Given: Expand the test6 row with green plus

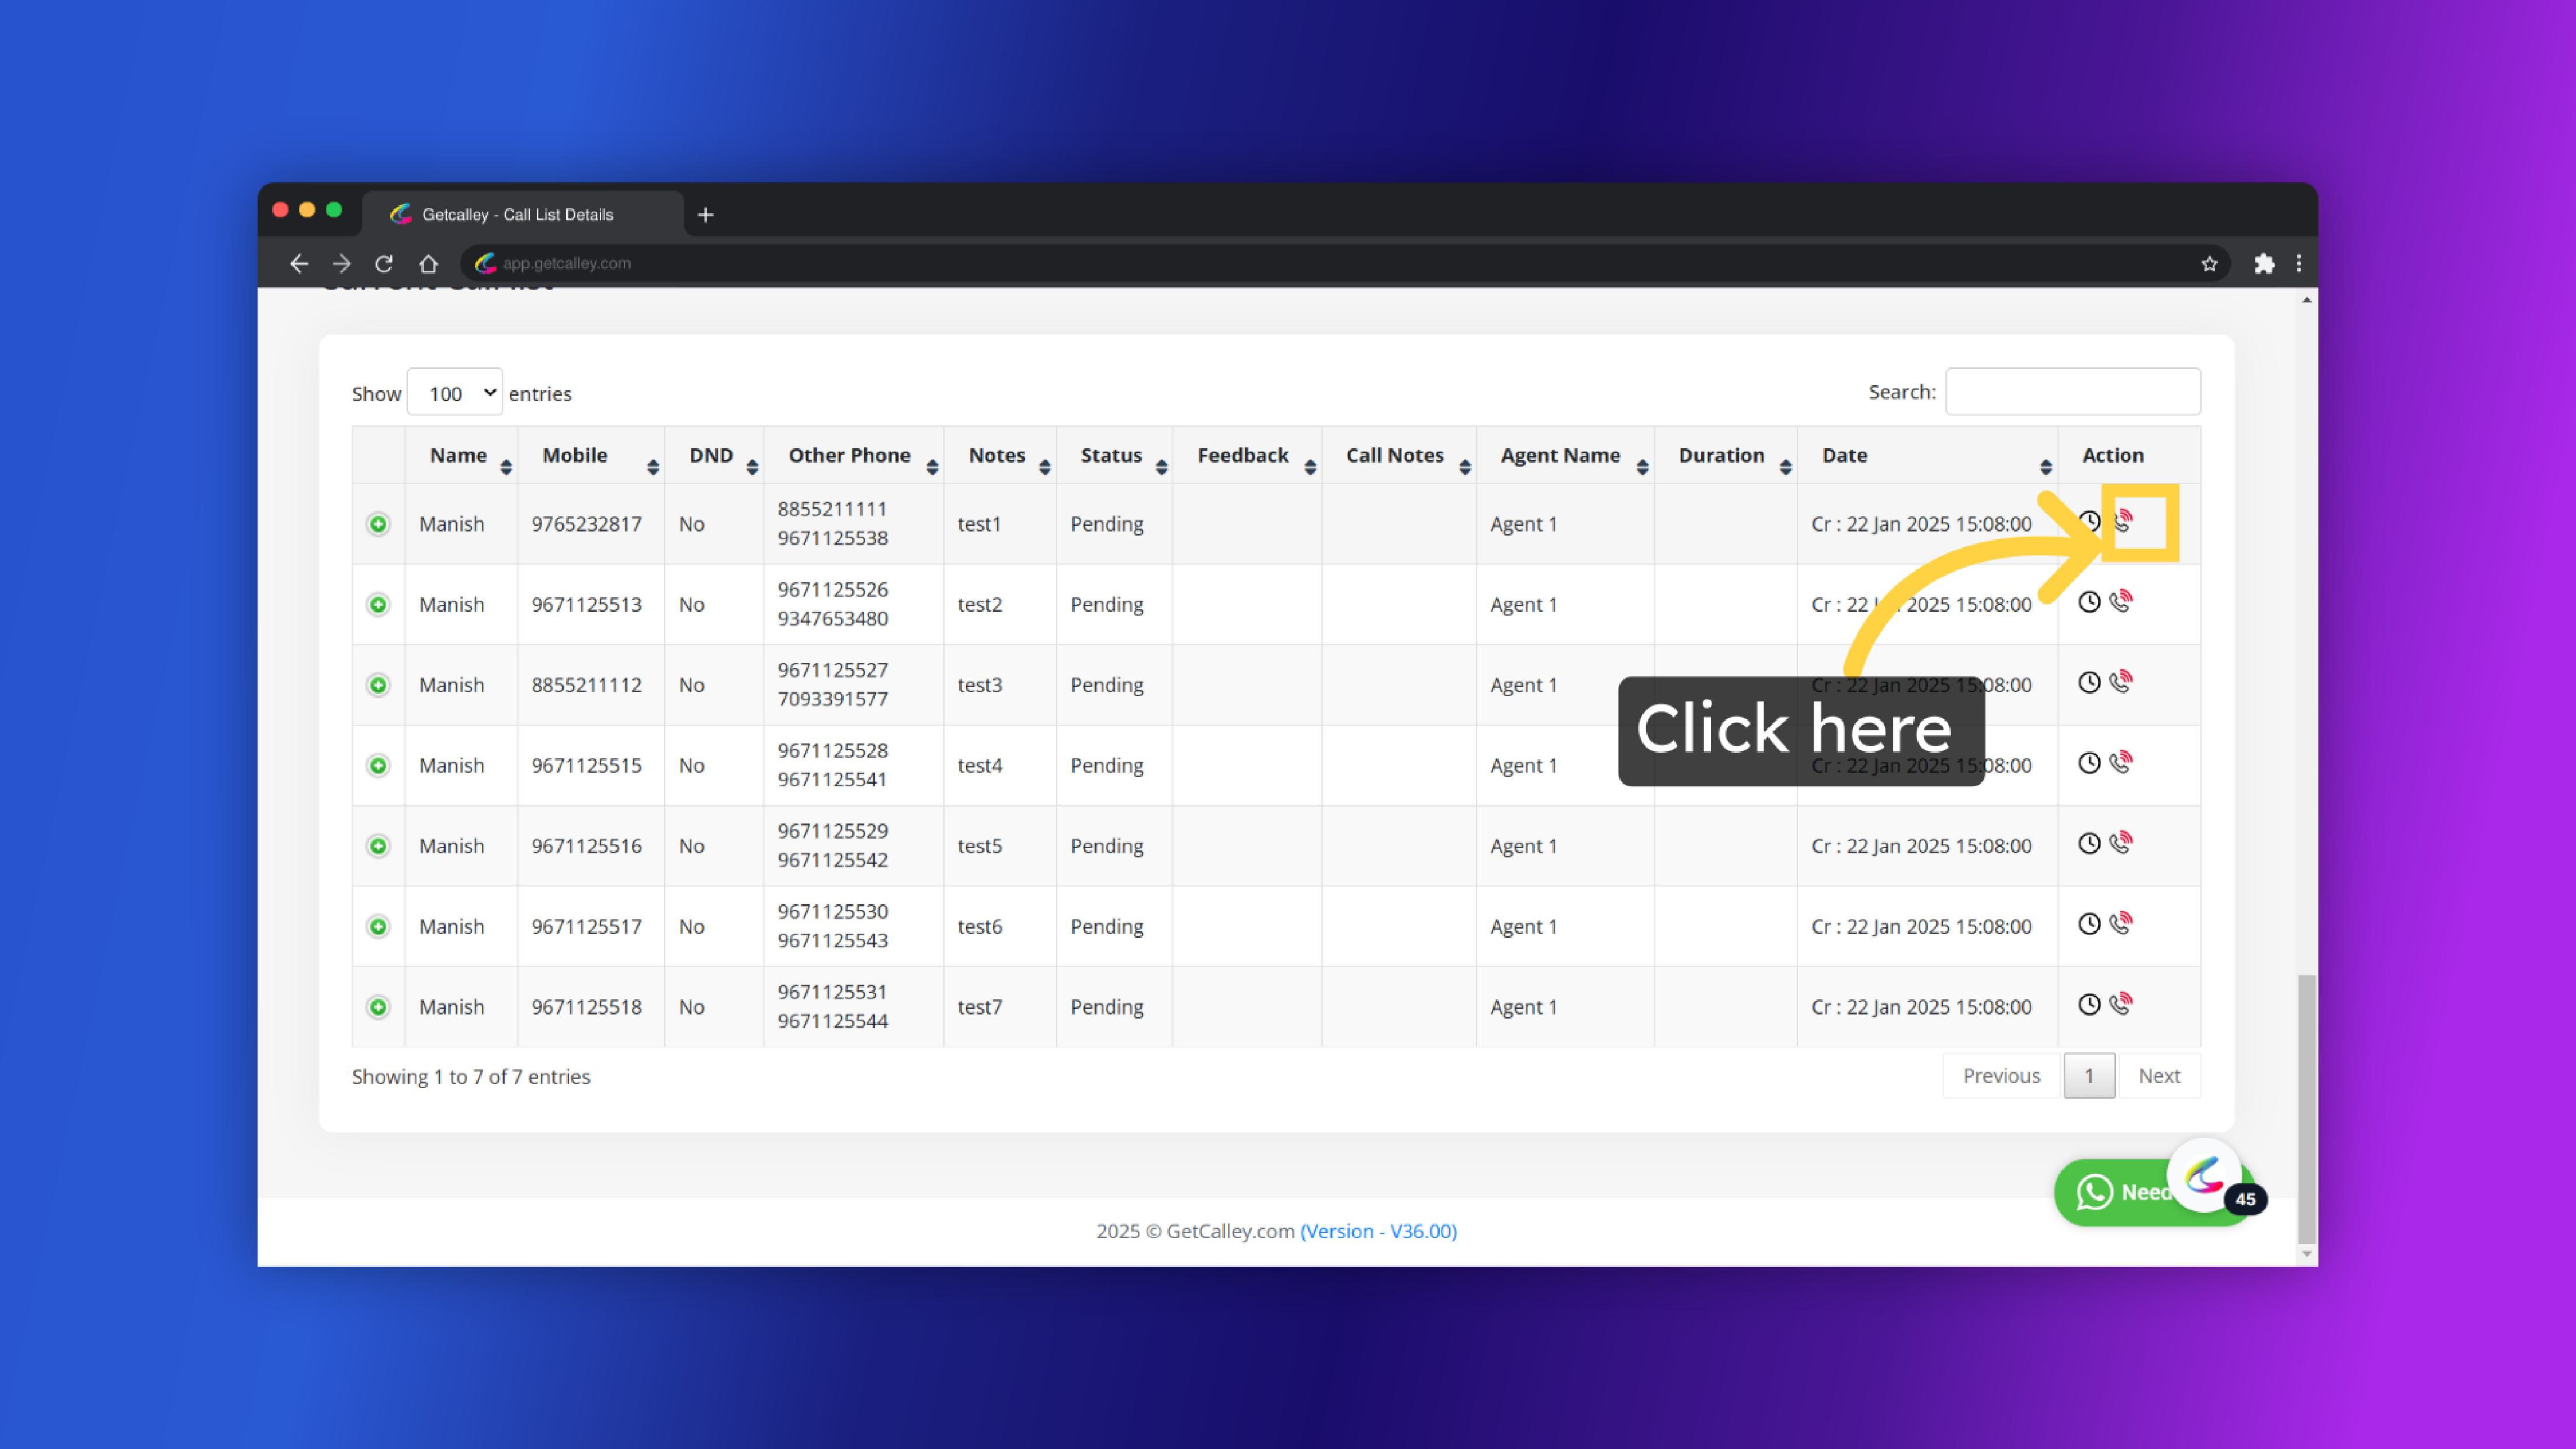Looking at the screenshot, I should (x=378, y=927).
